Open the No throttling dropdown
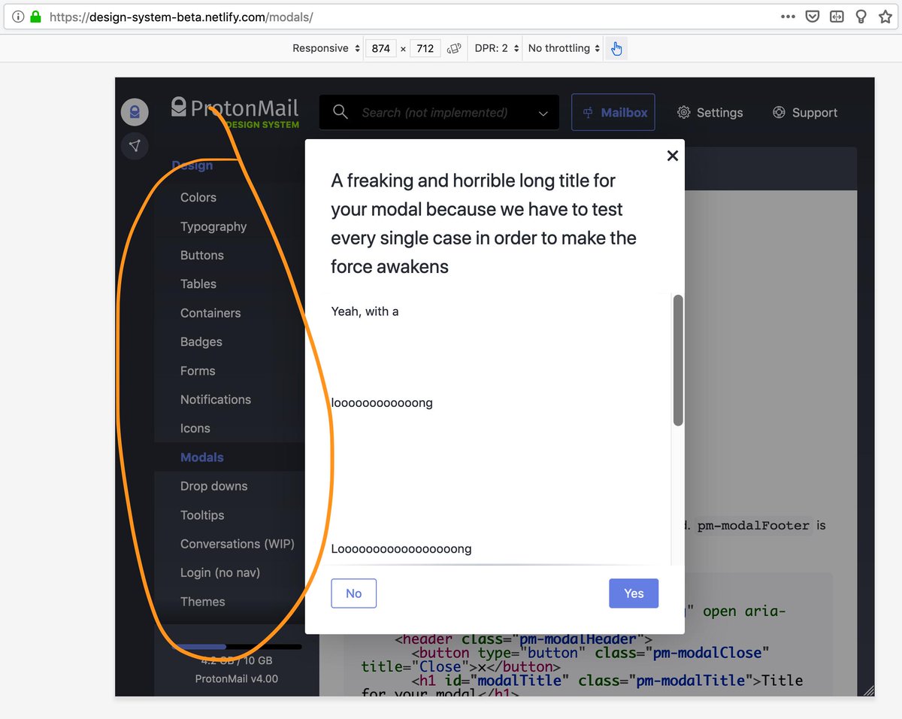 pyautogui.click(x=564, y=48)
